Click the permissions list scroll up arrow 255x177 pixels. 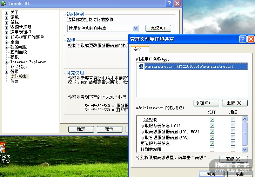coord(244,119)
